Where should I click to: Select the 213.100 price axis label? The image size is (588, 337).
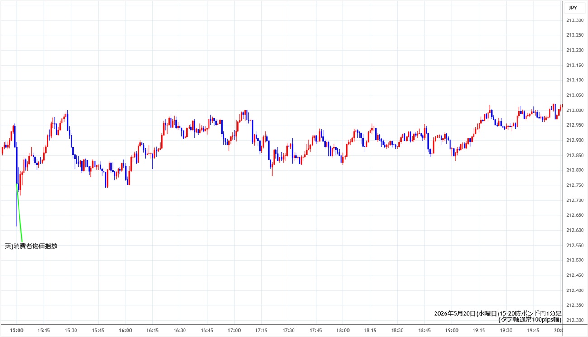point(574,80)
